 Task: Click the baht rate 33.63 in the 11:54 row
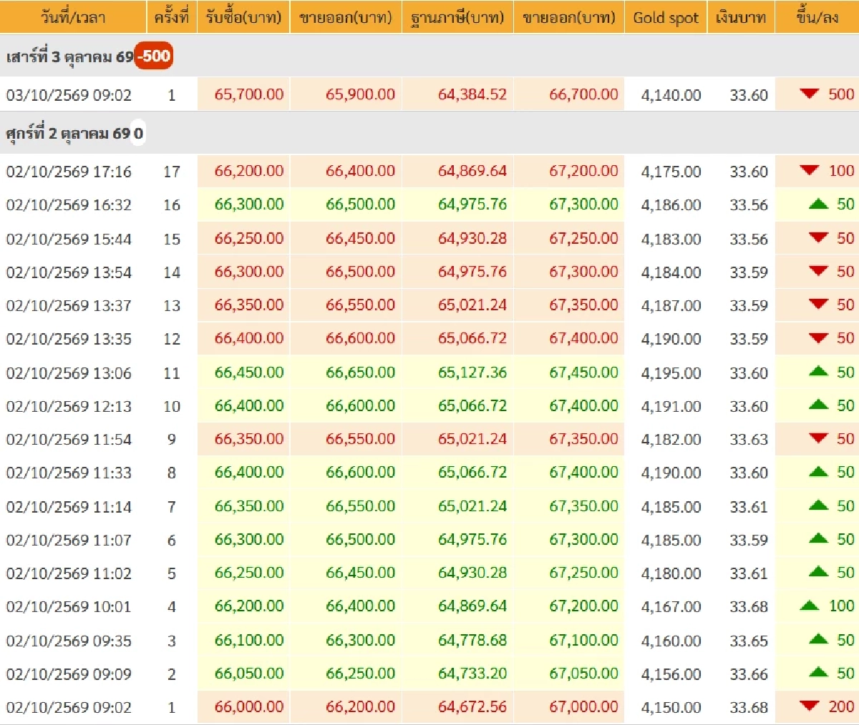[x=749, y=440]
